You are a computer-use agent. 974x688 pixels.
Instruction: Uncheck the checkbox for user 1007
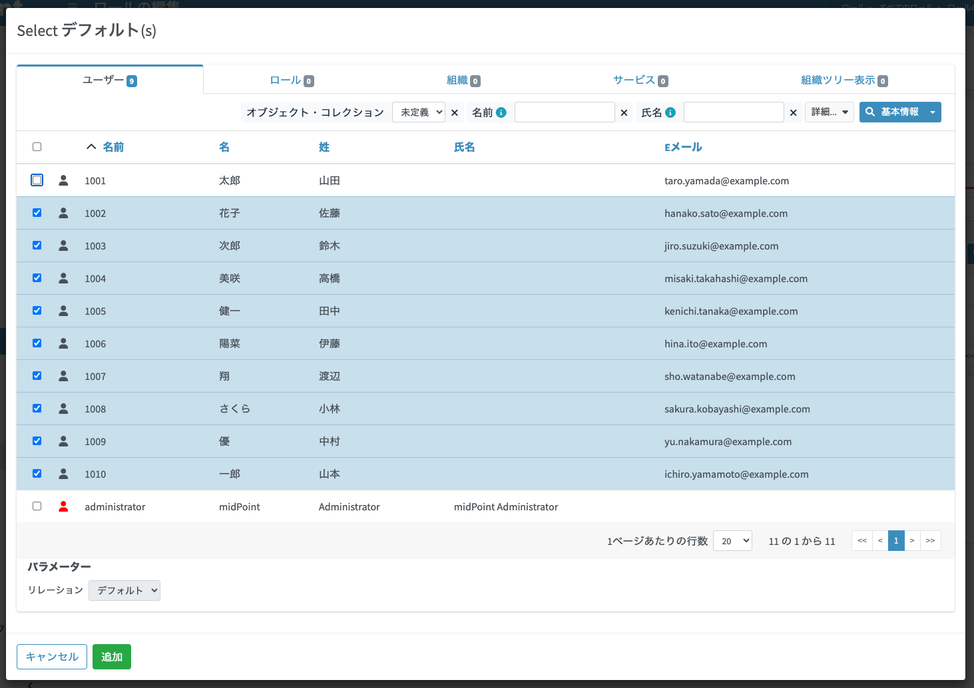tap(37, 376)
